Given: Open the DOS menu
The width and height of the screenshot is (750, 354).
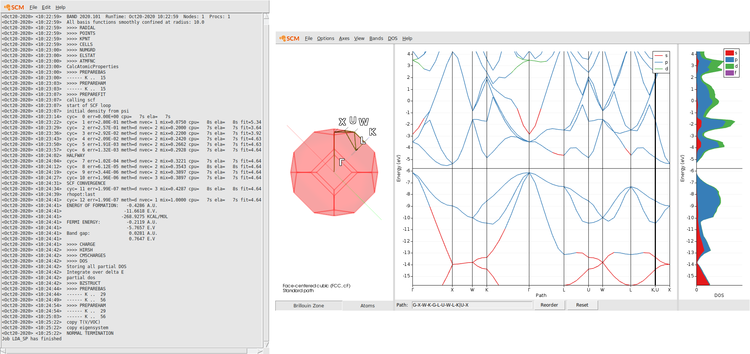Looking at the screenshot, I should pos(393,38).
